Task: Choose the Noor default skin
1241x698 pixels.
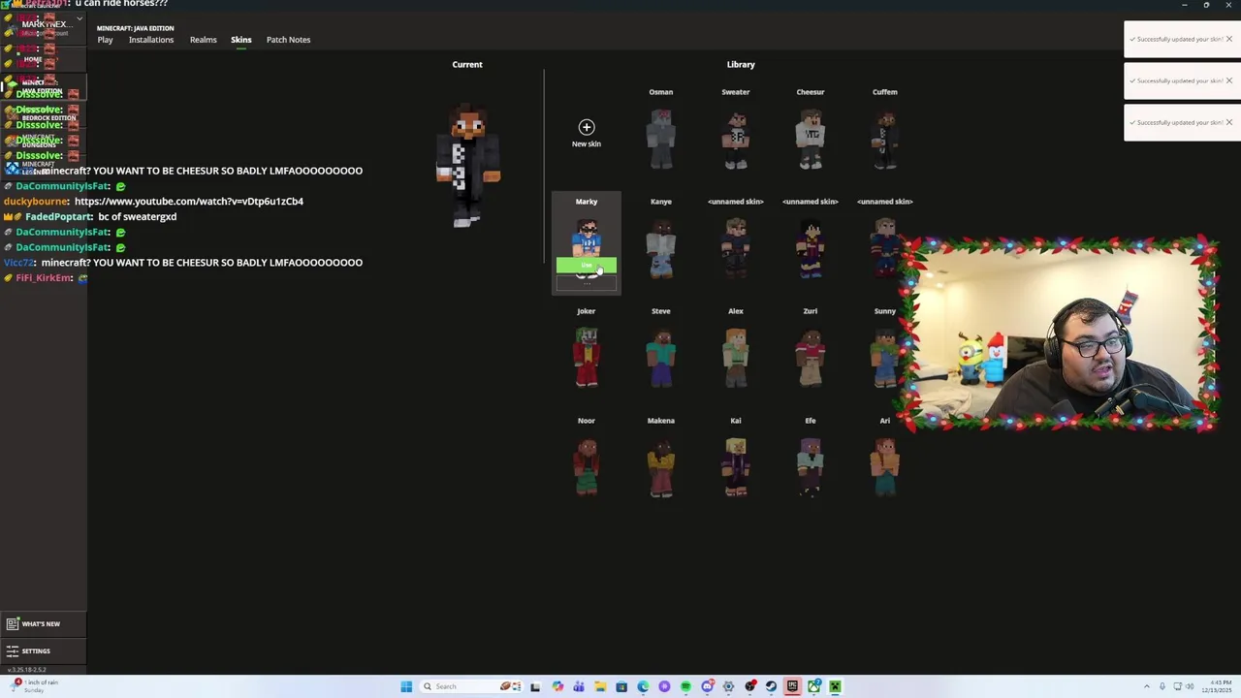Action: (x=587, y=467)
